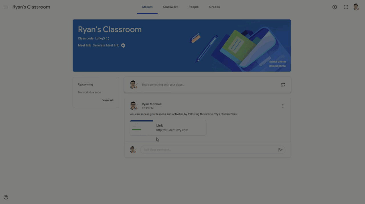Click the link preview thumbnail
365x204 pixels.
tap(141, 128)
